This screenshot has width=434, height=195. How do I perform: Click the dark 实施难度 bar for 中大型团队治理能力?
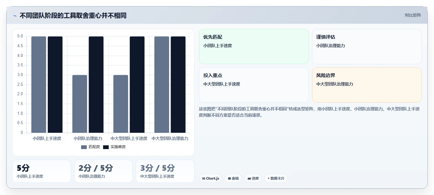[x=178, y=85]
